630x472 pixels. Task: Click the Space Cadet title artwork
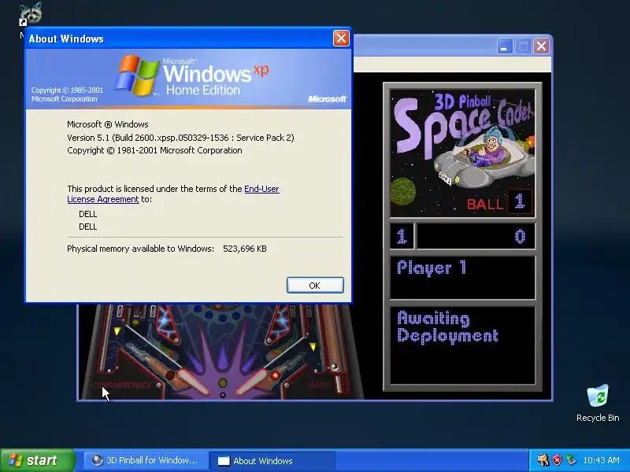coord(463,153)
